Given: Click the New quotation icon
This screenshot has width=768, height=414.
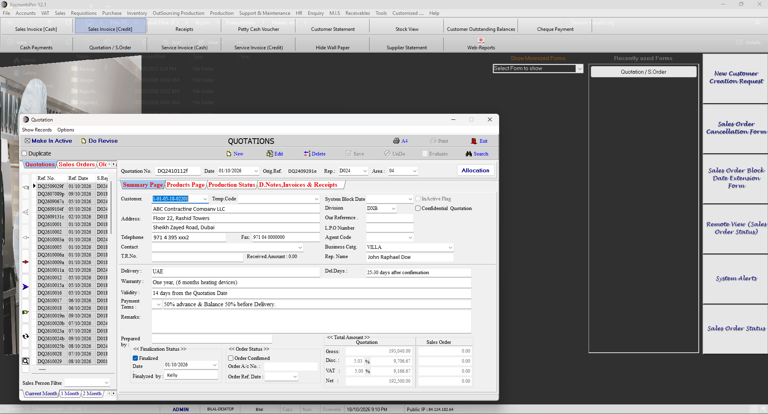Looking at the screenshot, I should click(229, 154).
